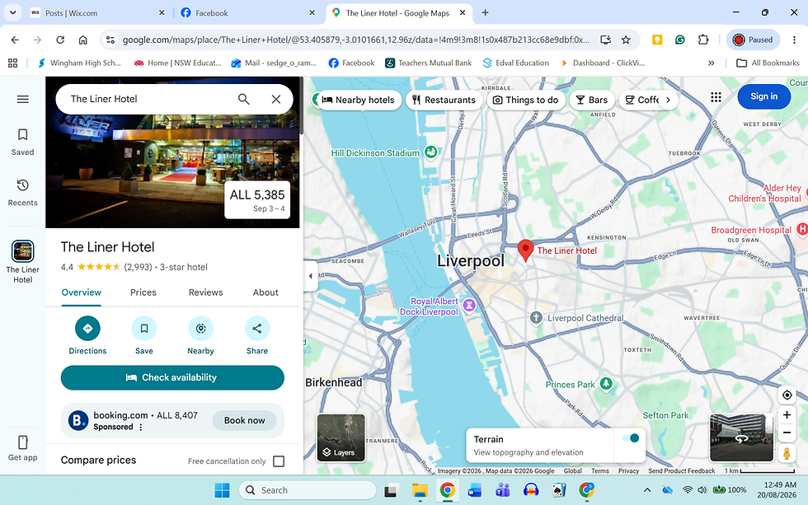Select the Nearby icon under hotel overview

pos(200,329)
